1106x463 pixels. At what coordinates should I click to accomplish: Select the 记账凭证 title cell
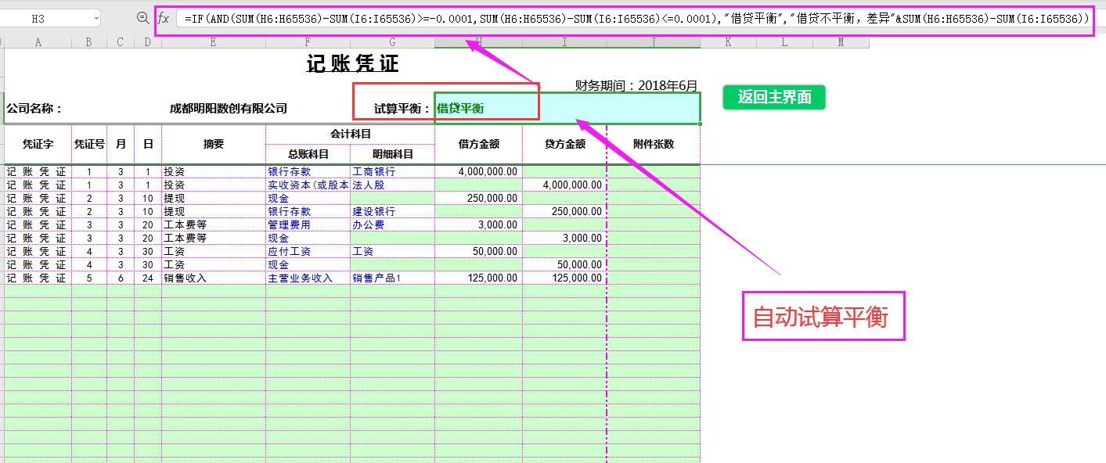point(352,63)
